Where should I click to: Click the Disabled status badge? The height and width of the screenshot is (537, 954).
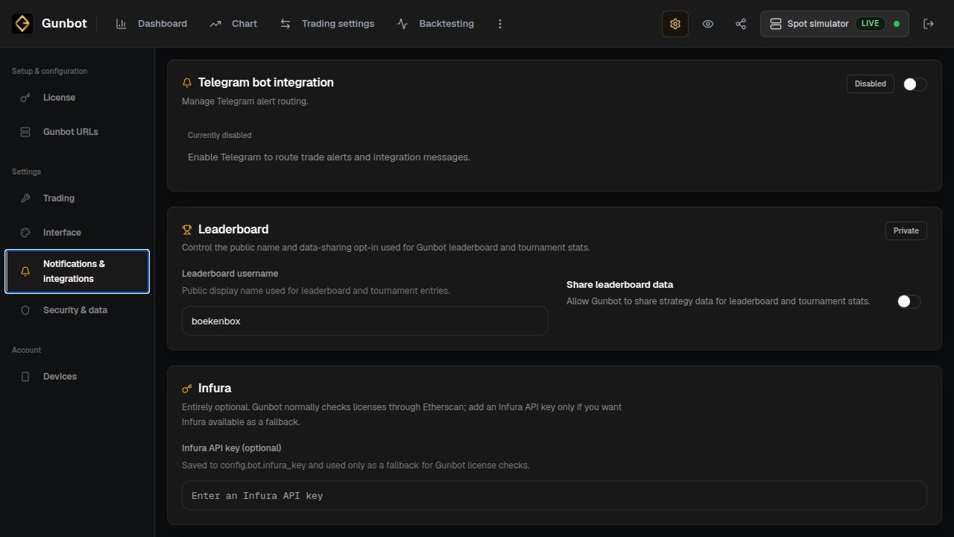click(871, 84)
